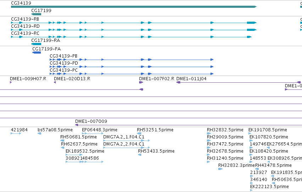Select the EK191708.5prime EST label
The image size is (302, 192).
pos(268,130)
